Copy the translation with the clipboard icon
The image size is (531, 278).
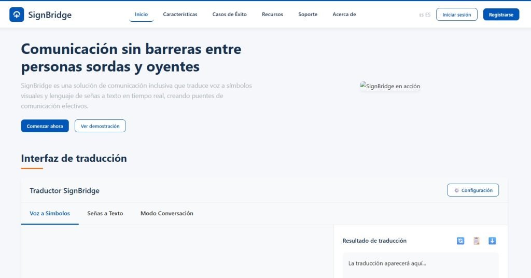[476, 241]
